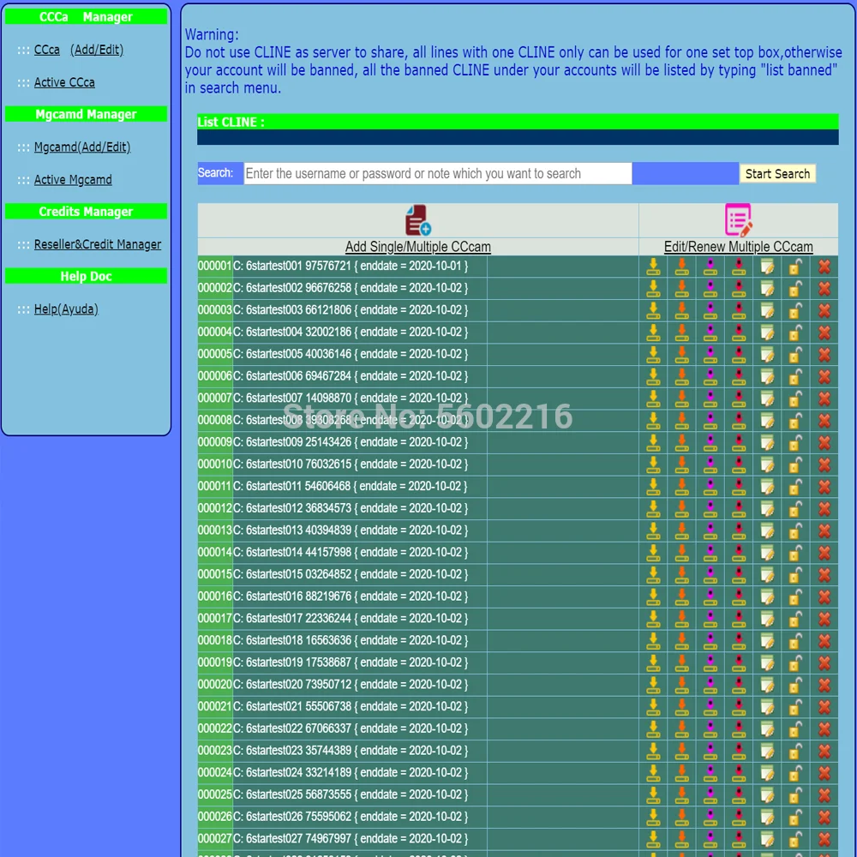The height and width of the screenshot is (857, 857).
Task: Click padlock icon for 6startest021
Action: [x=795, y=706]
